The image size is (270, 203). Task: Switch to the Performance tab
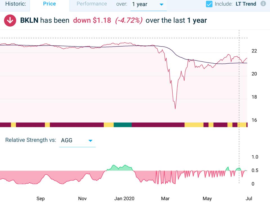tap(92, 4)
